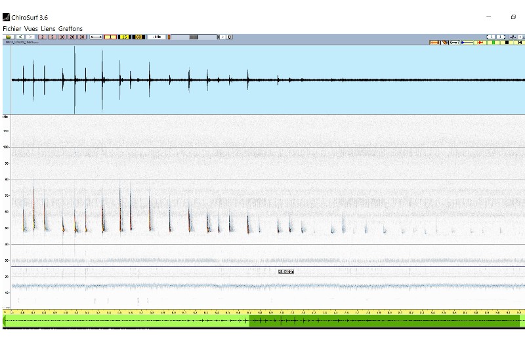This screenshot has width=525, height=349.
Task: Set time window to 10 seconds
Action: tap(62, 37)
